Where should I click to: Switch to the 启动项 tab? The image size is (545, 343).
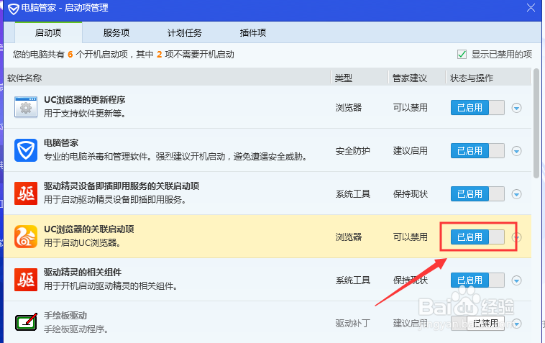[x=48, y=32]
